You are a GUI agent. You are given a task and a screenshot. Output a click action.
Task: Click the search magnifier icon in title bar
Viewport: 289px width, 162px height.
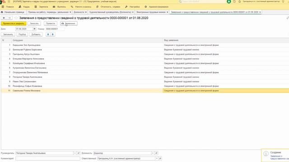click(x=180, y=1)
